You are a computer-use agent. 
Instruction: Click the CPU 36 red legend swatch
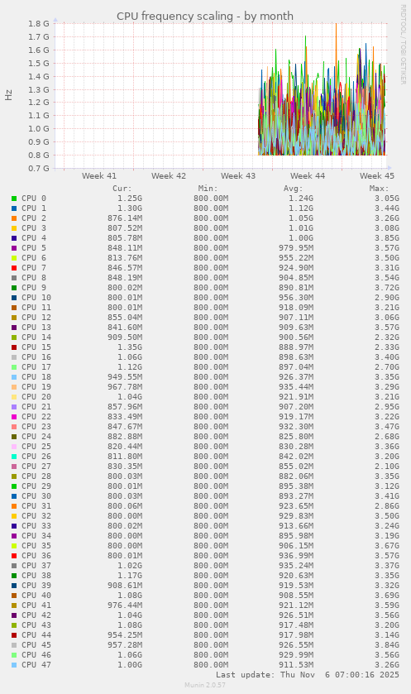tap(14, 556)
